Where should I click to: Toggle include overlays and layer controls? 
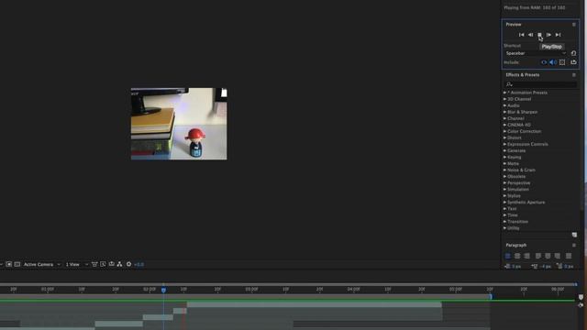[x=562, y=62]
